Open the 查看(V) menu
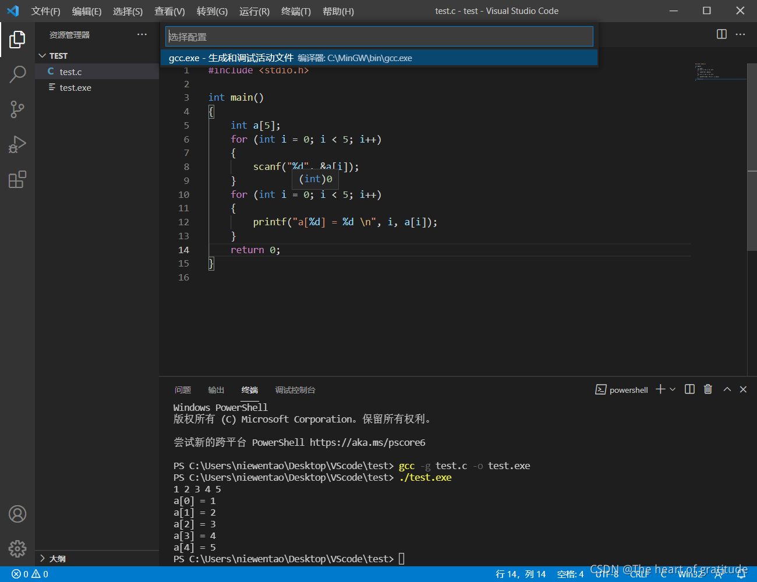Viewport: 757px width, 582px height. (169, 11)
